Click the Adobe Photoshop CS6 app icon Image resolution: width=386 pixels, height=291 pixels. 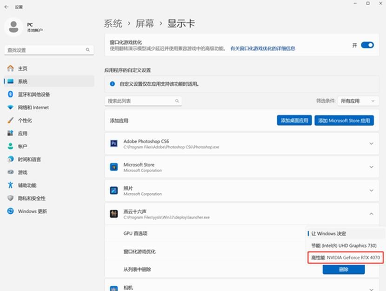pyautogui.click(x=114, y=143)
